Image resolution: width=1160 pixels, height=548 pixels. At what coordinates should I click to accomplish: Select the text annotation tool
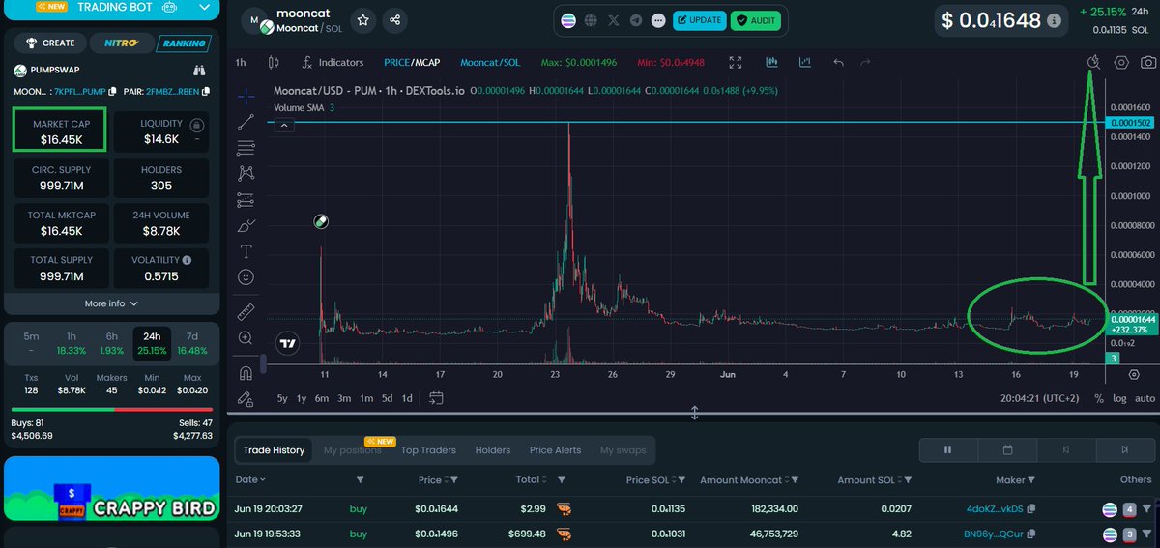246,251
